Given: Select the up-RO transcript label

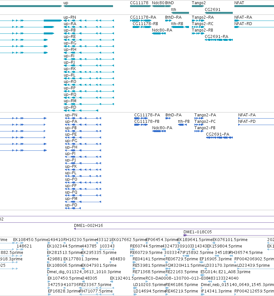Looking at the screenshot, I should click(x=70, y=82).
